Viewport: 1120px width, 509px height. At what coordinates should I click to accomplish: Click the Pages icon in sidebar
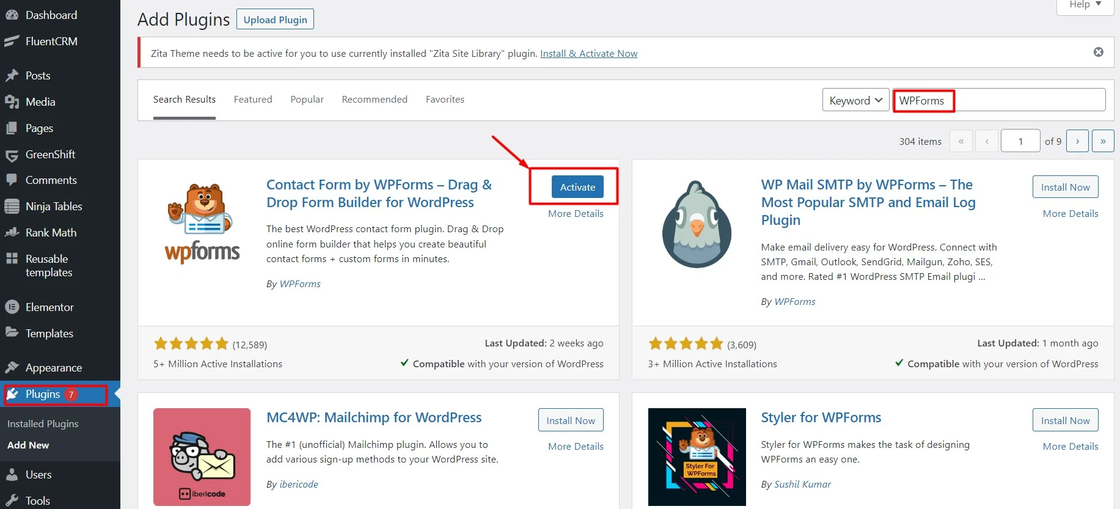tap(12, 128)
